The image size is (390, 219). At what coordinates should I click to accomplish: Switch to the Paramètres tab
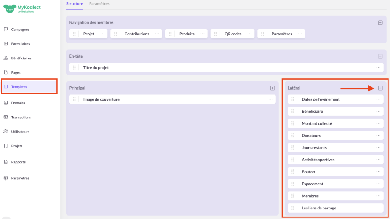point(99,4)
